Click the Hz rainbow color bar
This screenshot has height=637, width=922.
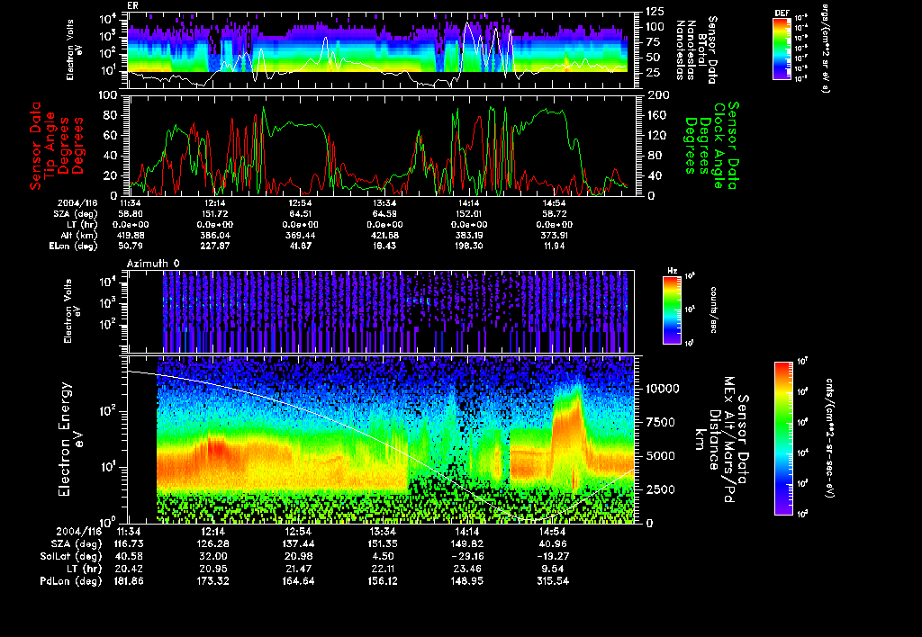pyautogui.click(x=672, y=310)
